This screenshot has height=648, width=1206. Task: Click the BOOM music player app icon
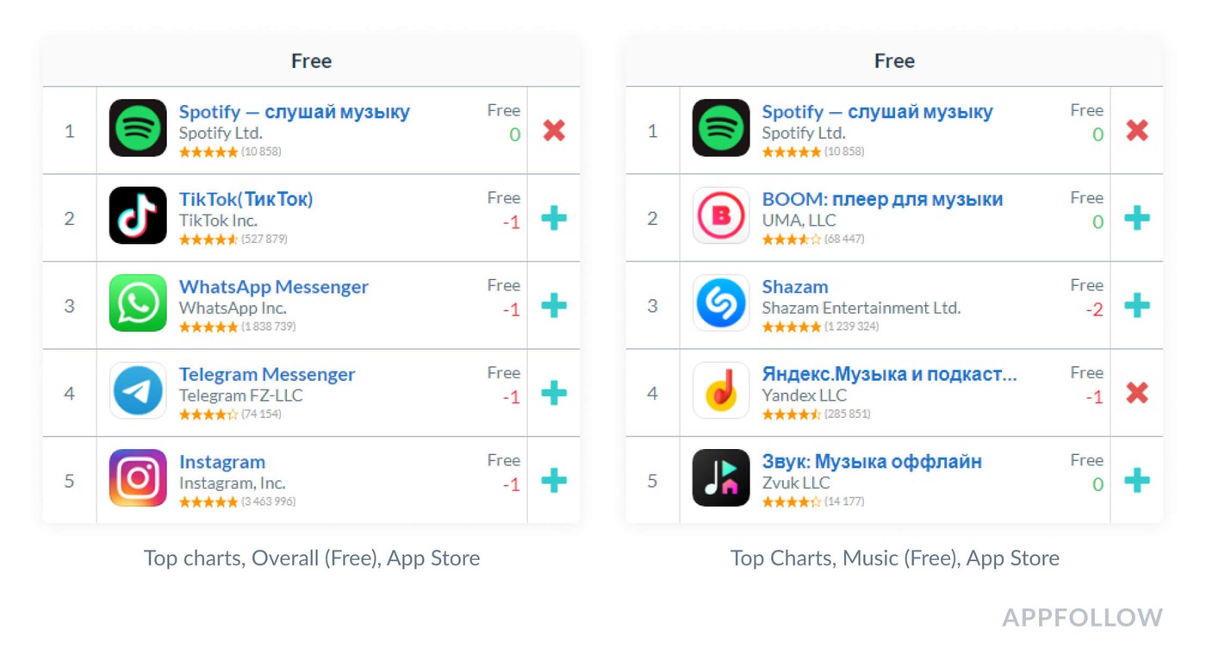pyautogui.click(x=721, y=215)
